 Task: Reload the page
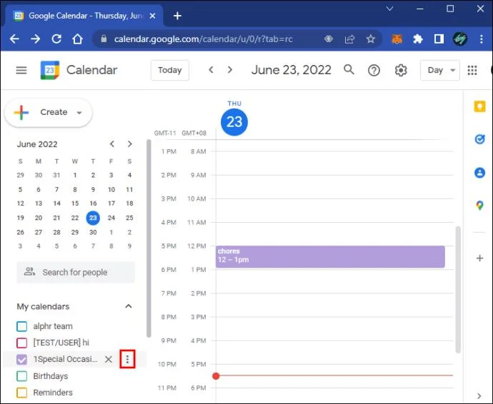pos(56,39)
